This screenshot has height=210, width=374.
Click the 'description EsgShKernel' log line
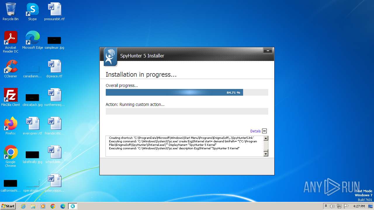[174, 148]
